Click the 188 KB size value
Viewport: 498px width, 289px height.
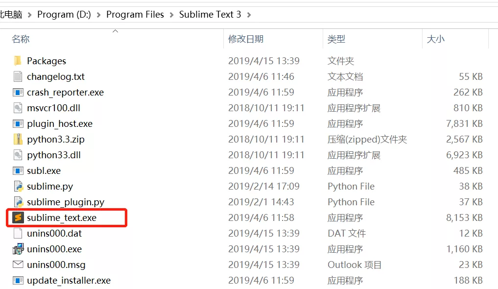pos(468,280)
